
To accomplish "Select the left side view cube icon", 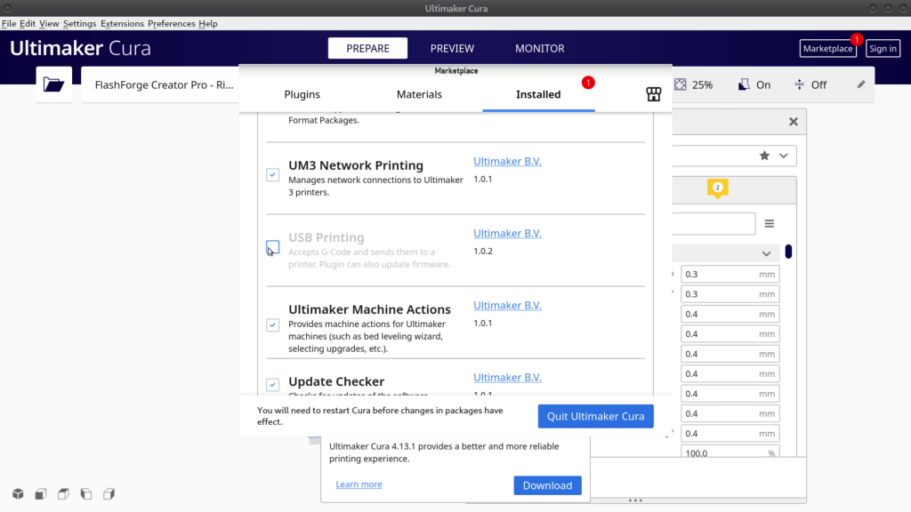I will click(86, 494).
